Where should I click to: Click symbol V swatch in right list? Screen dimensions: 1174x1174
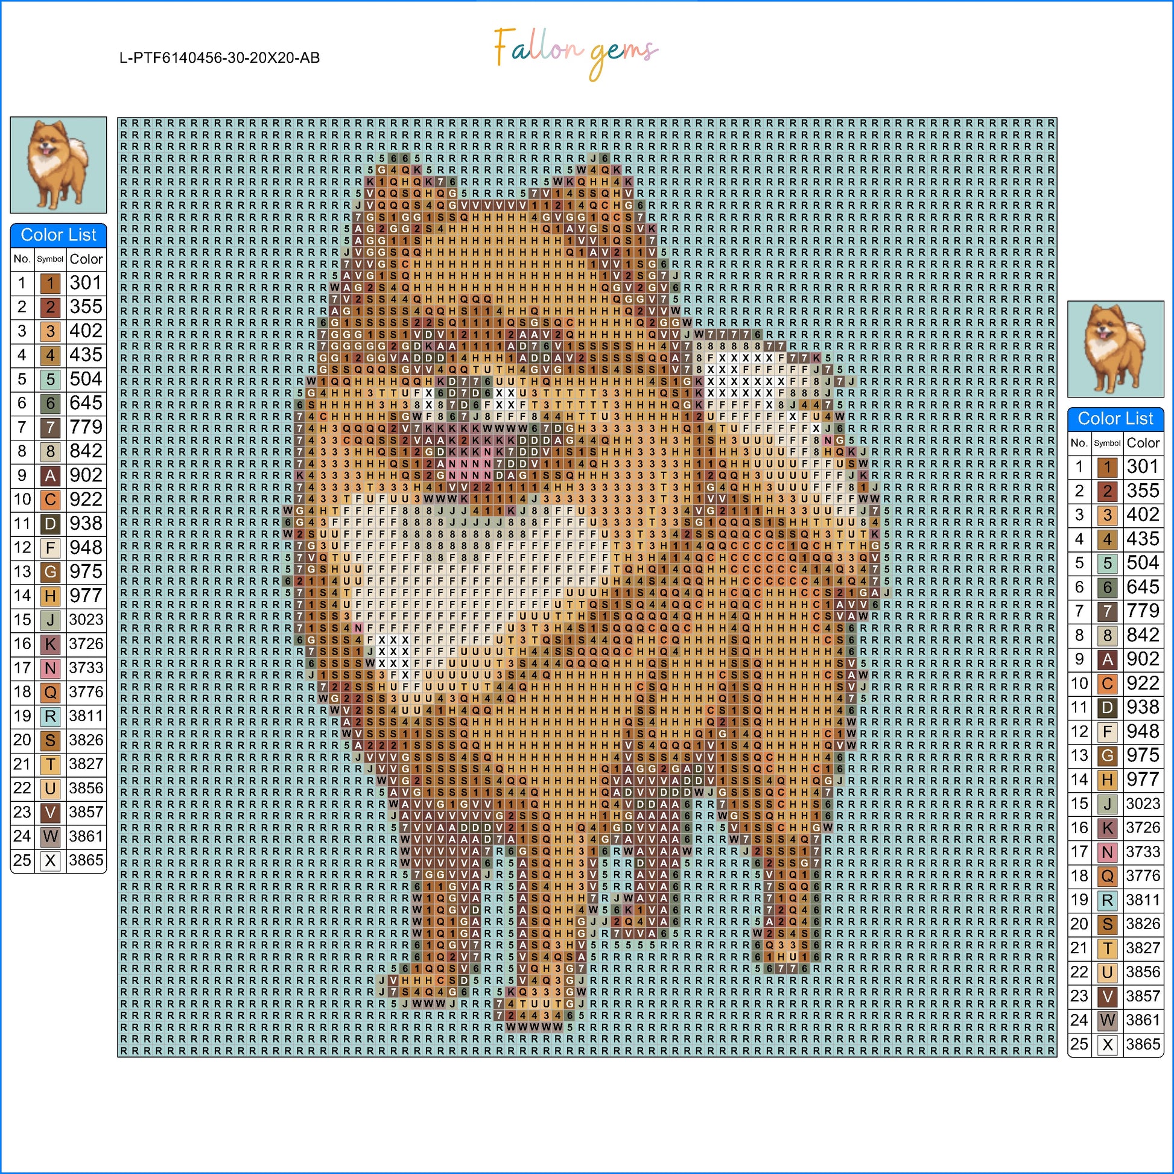coord(1107,996)
